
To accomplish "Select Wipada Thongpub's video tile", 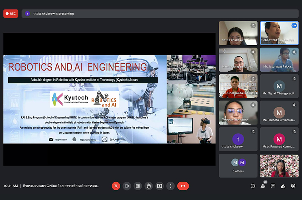I will 238,113.
